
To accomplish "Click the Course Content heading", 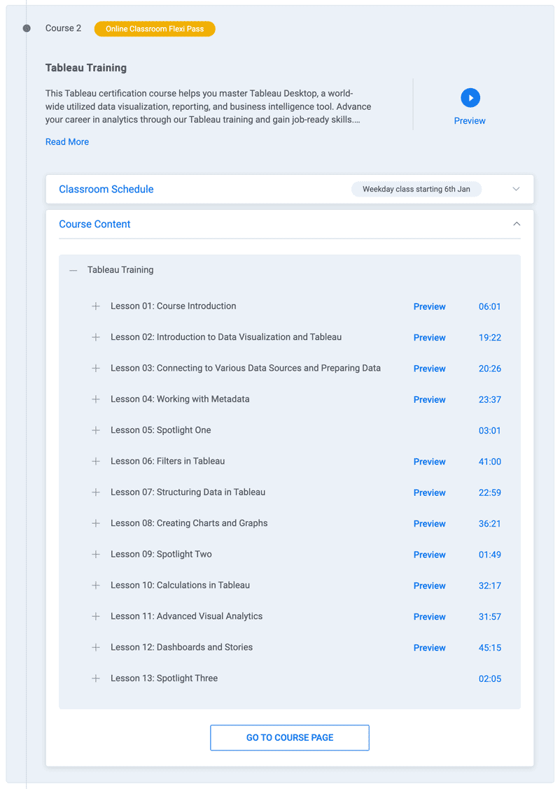I will (94, 225).
